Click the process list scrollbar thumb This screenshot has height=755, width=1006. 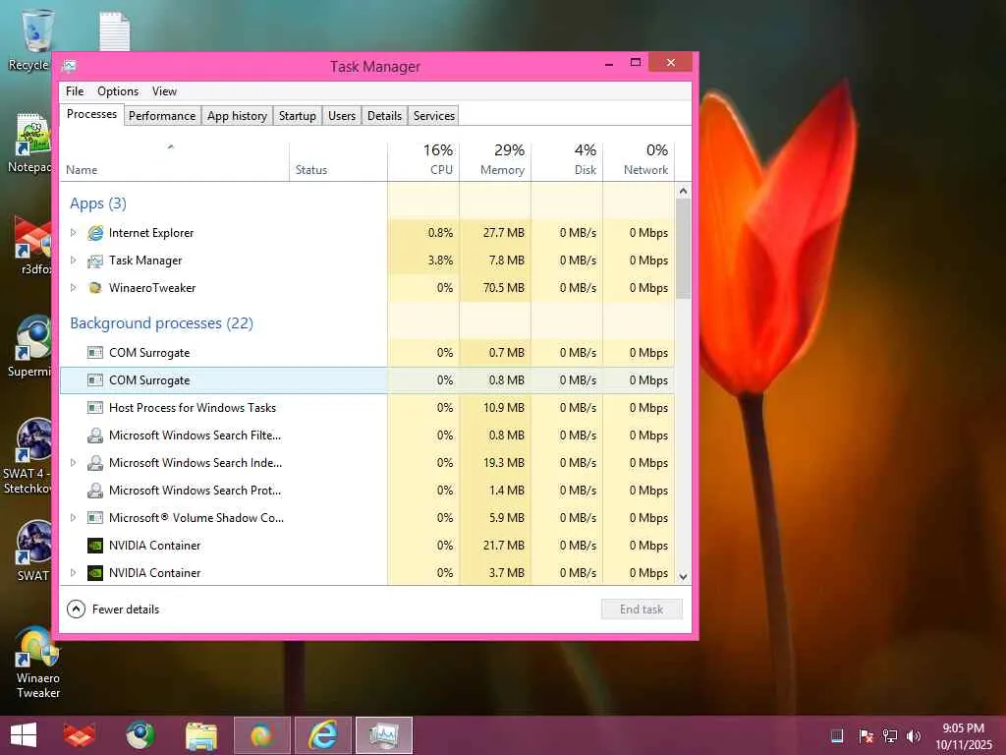pyautogui.click(x=684, y=249)
